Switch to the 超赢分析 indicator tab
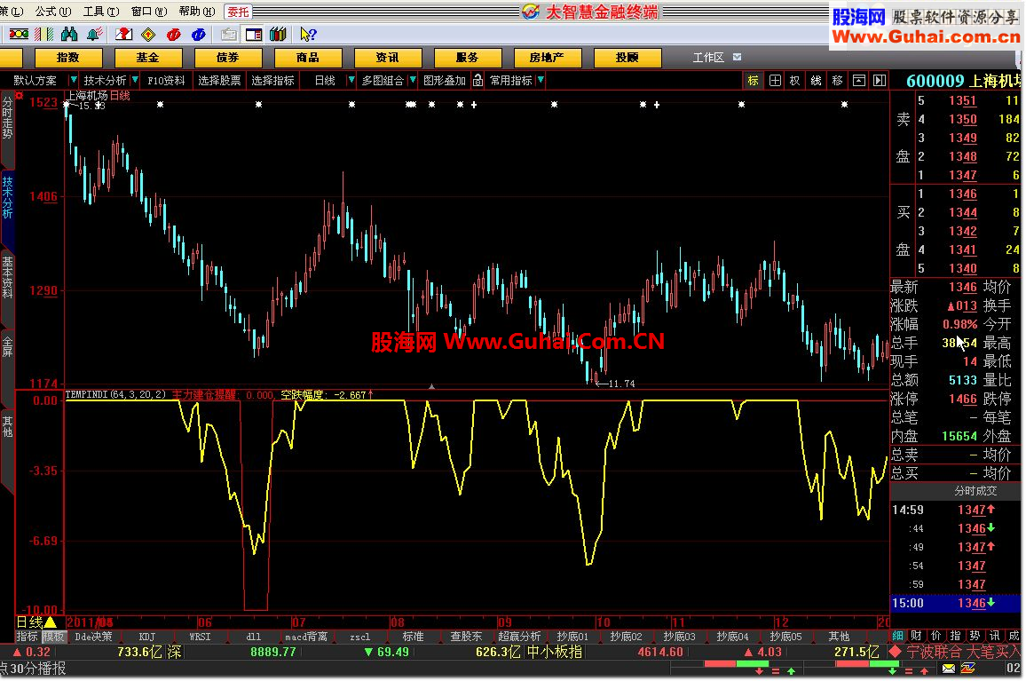Screen dimensions: 1026x681 (519, 637)
